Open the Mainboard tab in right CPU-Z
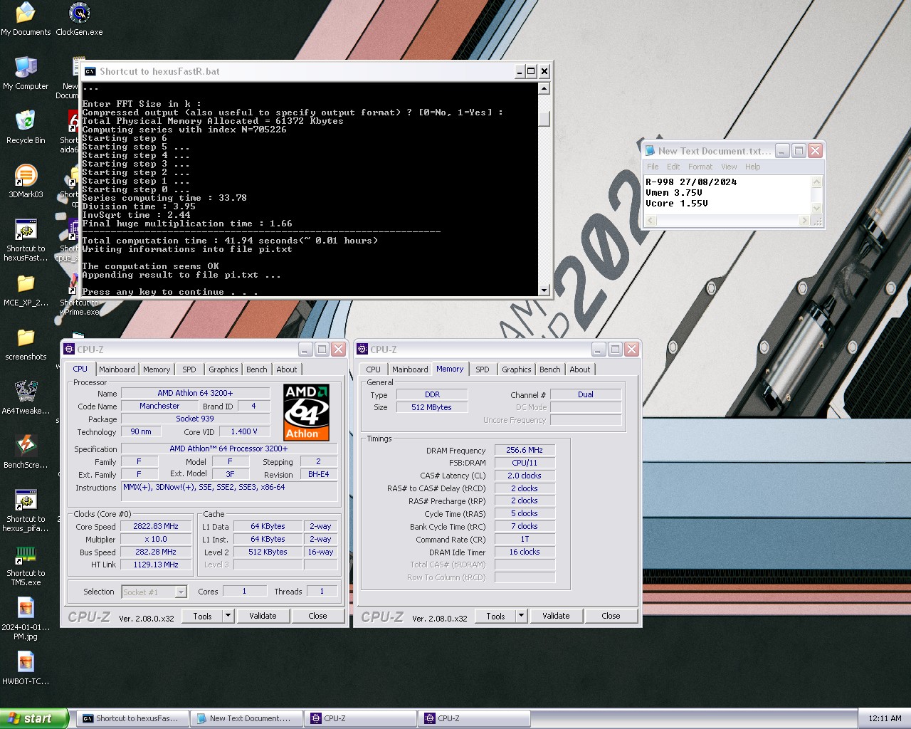 tap(410, 369)
